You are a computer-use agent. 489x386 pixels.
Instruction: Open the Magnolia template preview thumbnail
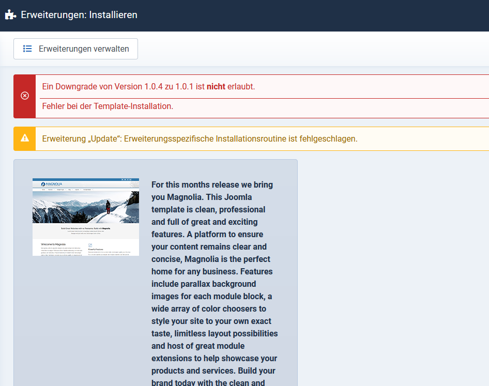[x=86, y=217]
